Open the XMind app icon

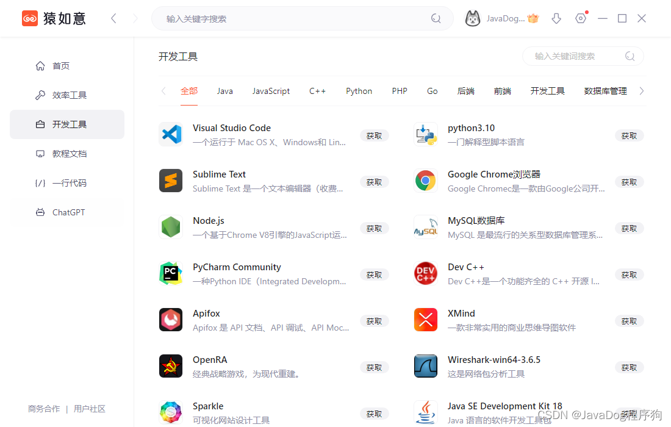(x=426, y=320)
